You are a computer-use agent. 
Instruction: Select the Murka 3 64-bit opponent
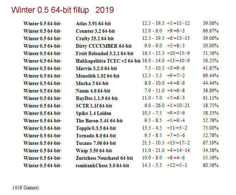click(x=92, y=84)
